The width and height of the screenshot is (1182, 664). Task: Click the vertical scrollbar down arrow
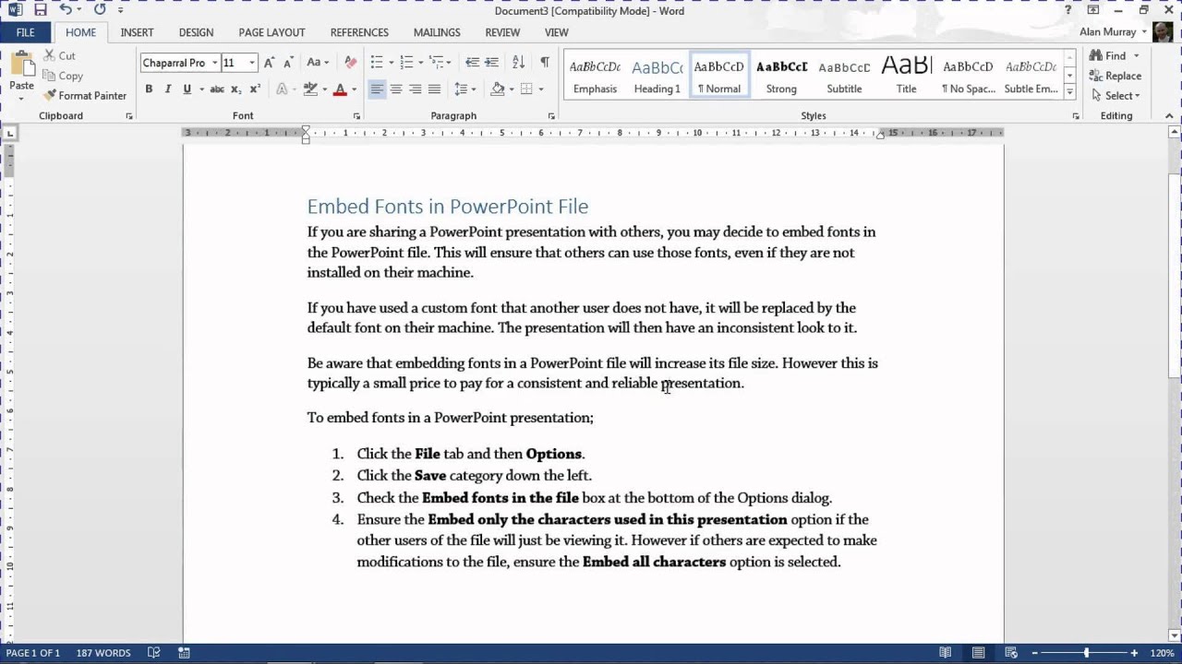[1175, 636]
